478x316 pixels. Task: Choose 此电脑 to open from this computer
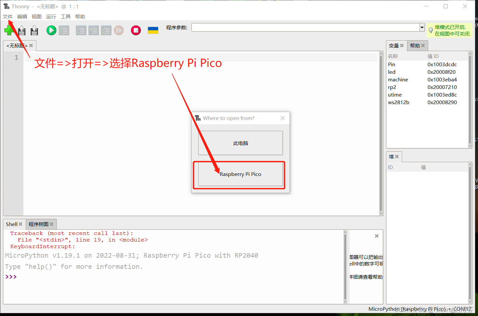tap(240, 143)
